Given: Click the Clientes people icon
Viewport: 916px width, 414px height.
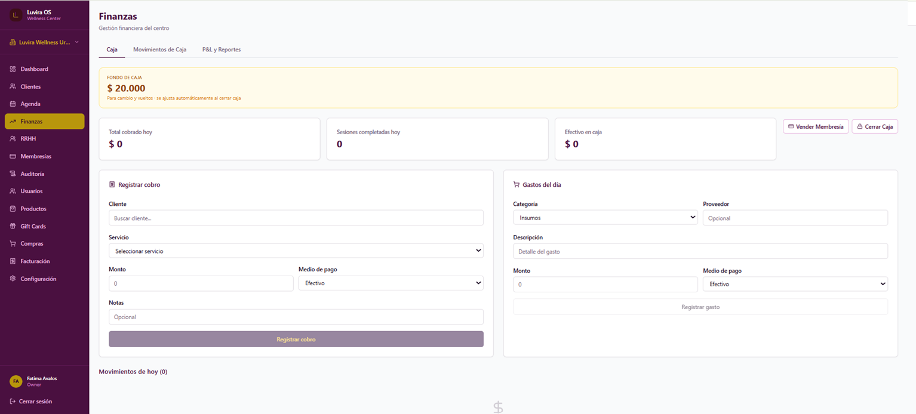Looking at the screenshot, I should coord(13,86).
